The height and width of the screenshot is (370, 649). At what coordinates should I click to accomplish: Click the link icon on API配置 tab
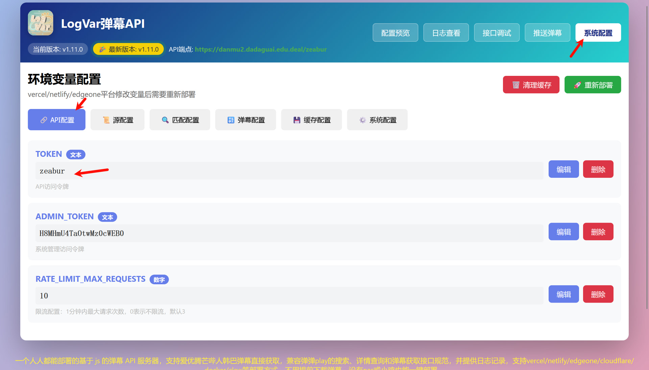[x=44, y=120]
